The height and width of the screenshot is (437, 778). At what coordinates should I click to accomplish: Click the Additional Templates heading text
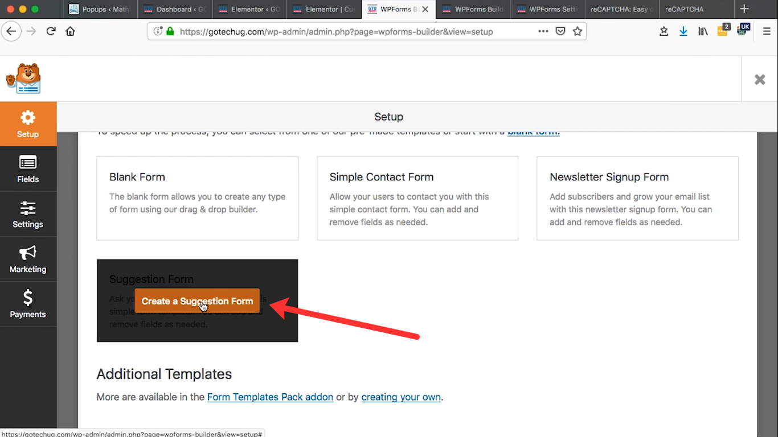pyautogui.click(x=164, y=374)
